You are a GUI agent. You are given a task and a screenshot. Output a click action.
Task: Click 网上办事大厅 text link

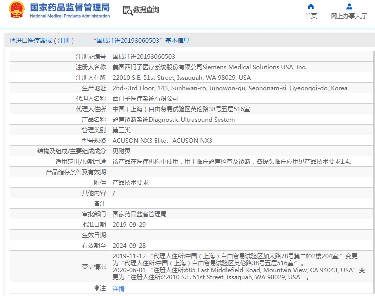349,16
